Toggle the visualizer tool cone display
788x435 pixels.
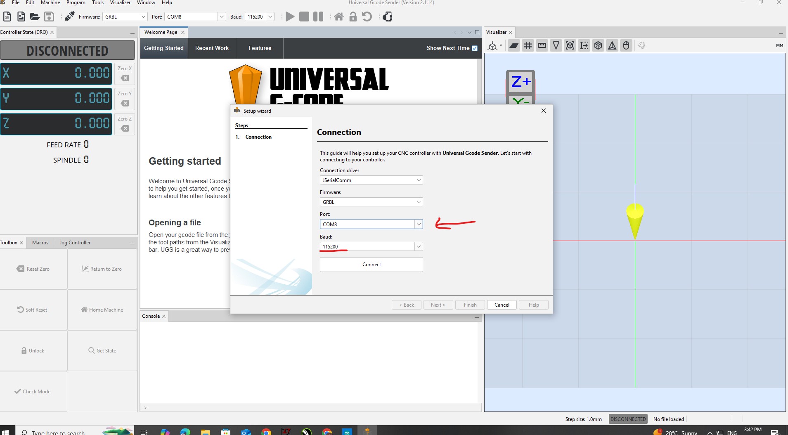(556, 45)
